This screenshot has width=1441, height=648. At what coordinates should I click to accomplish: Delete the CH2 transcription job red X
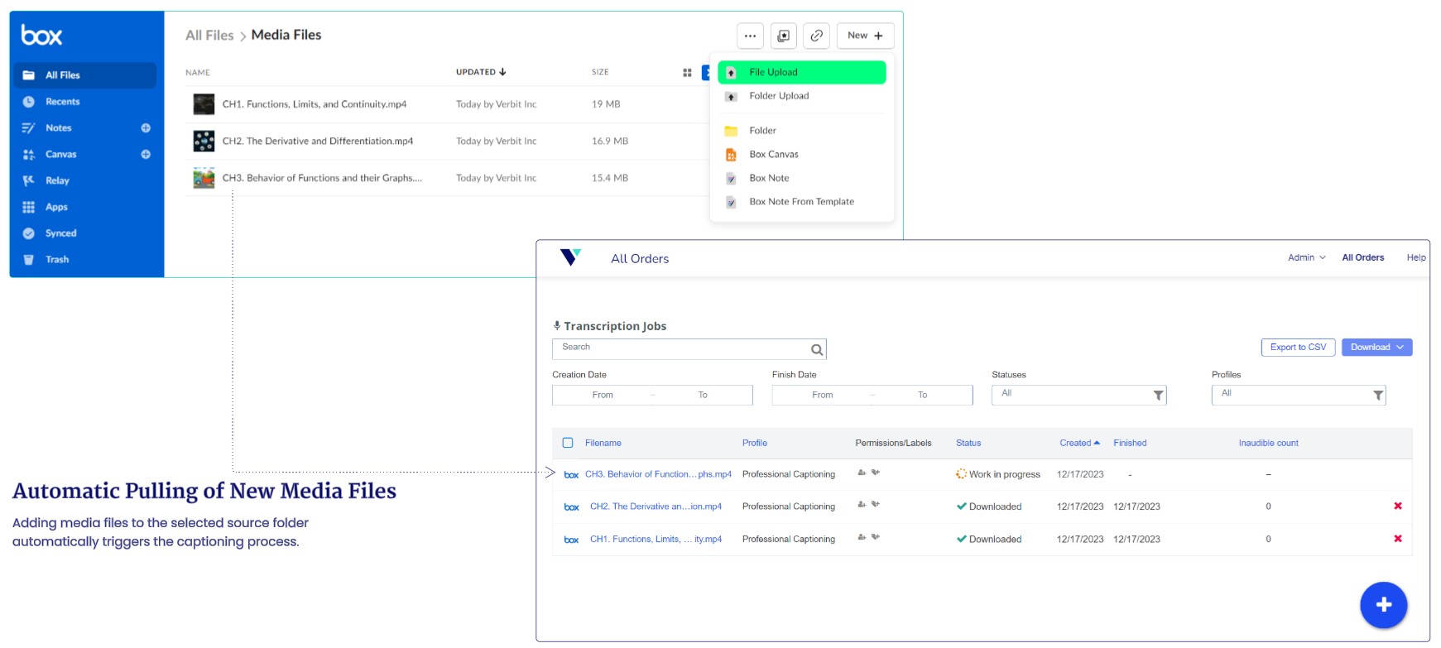point(1398,506)
